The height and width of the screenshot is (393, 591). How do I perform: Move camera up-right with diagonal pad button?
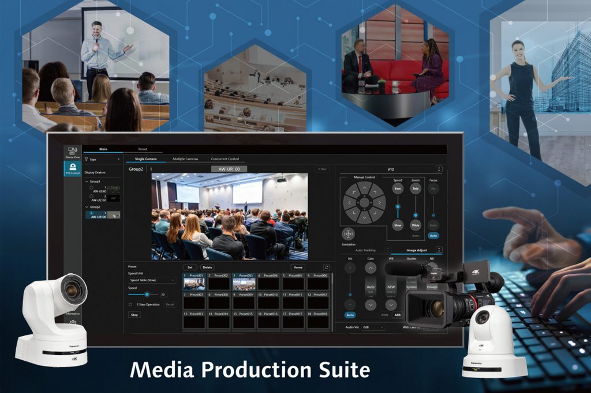[375, 192]
